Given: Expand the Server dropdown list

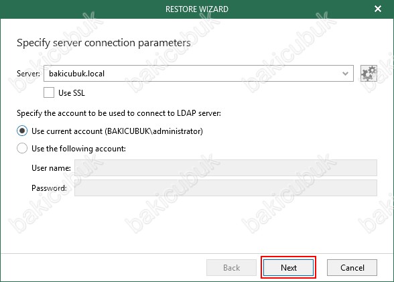Looking at the screenshot, I should click(345, 74).
